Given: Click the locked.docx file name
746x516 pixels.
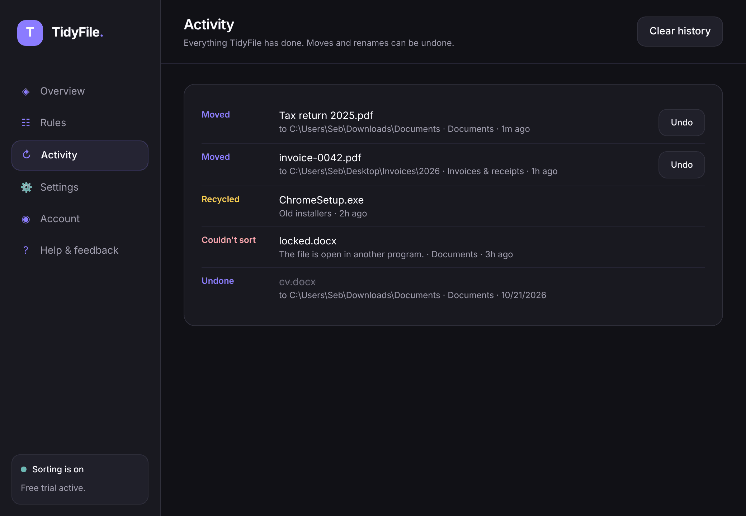Looking at the screenshot, I should [308, 241].
